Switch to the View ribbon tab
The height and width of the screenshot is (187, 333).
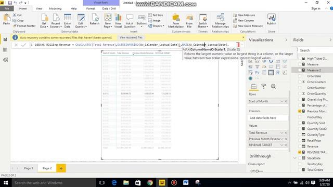coord(39,8)
